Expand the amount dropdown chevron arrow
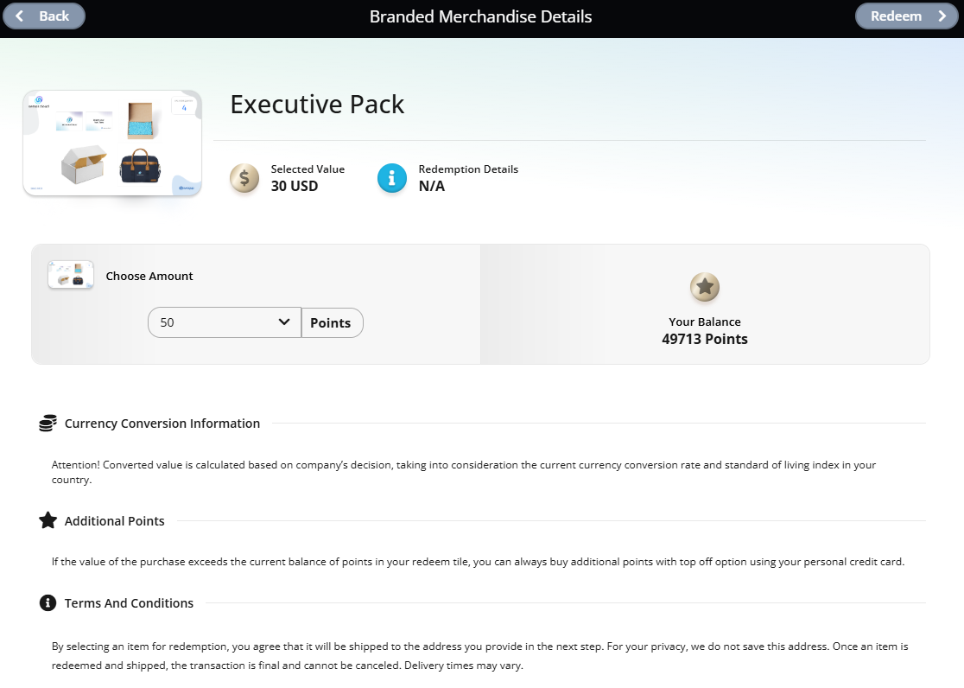The image size is (964, 688). [284, 322]
